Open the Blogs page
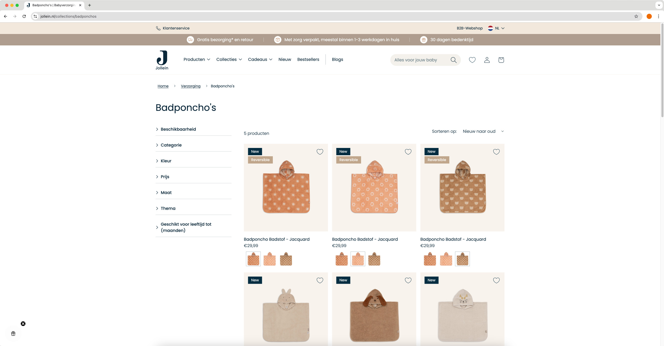Screen dimensions: 664x346 (x=337, y=59)
